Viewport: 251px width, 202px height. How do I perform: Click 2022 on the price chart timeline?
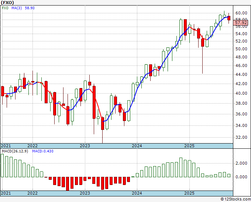(32, 146)
